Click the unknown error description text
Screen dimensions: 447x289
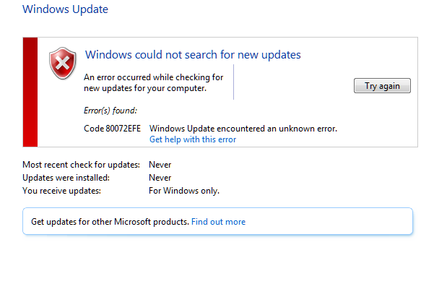243,129
